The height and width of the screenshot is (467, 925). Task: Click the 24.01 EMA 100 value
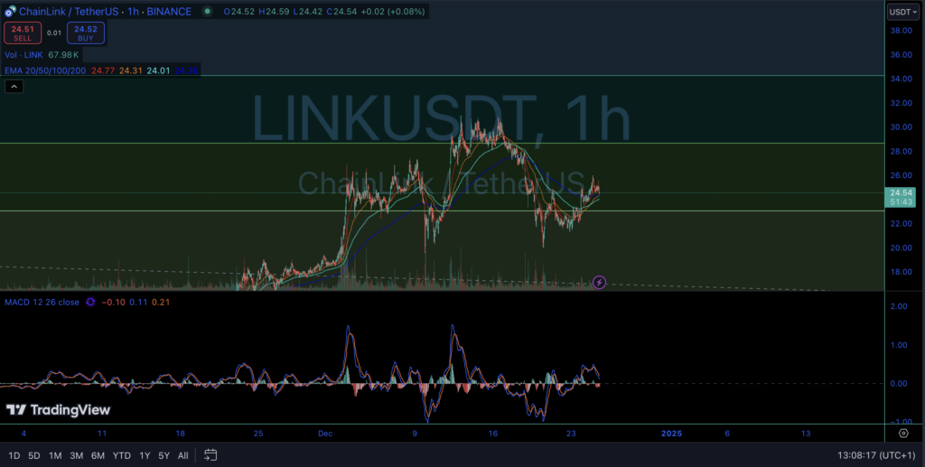point(158,70)
